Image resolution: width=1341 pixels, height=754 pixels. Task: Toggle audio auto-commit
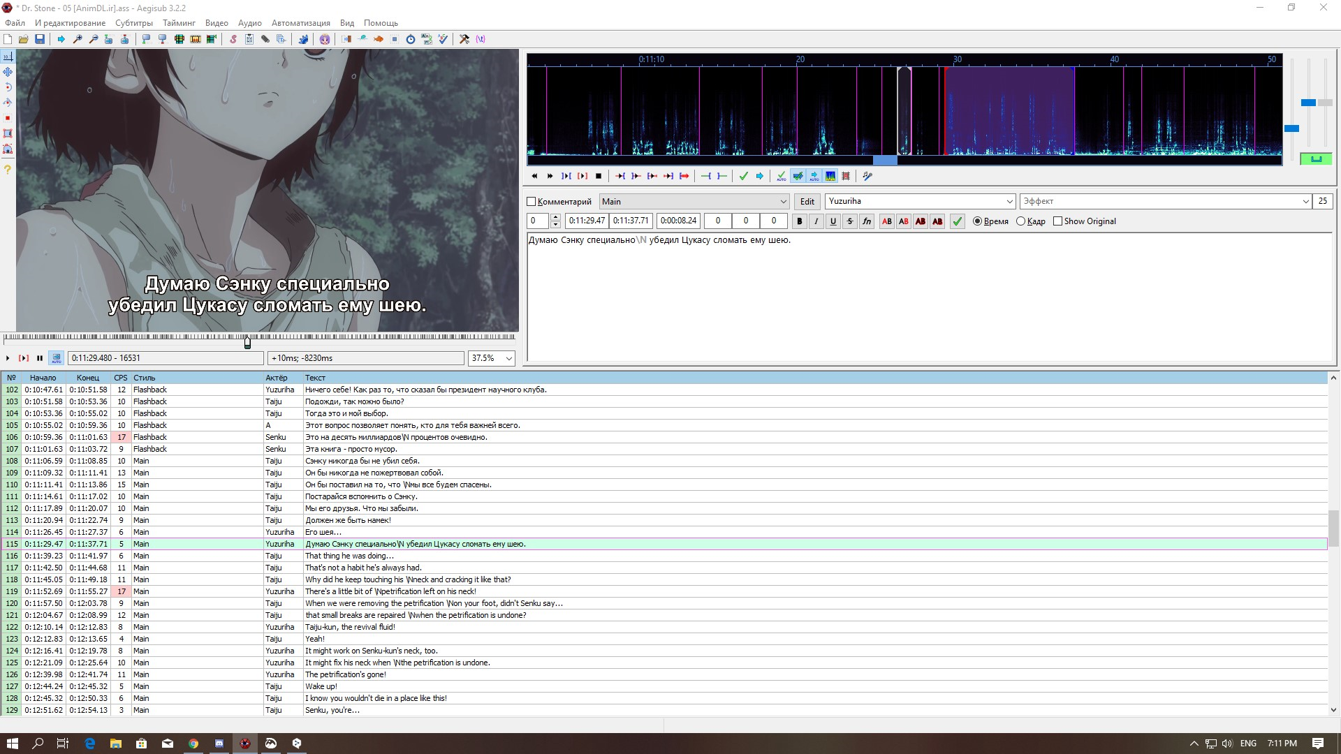point(782,176)
